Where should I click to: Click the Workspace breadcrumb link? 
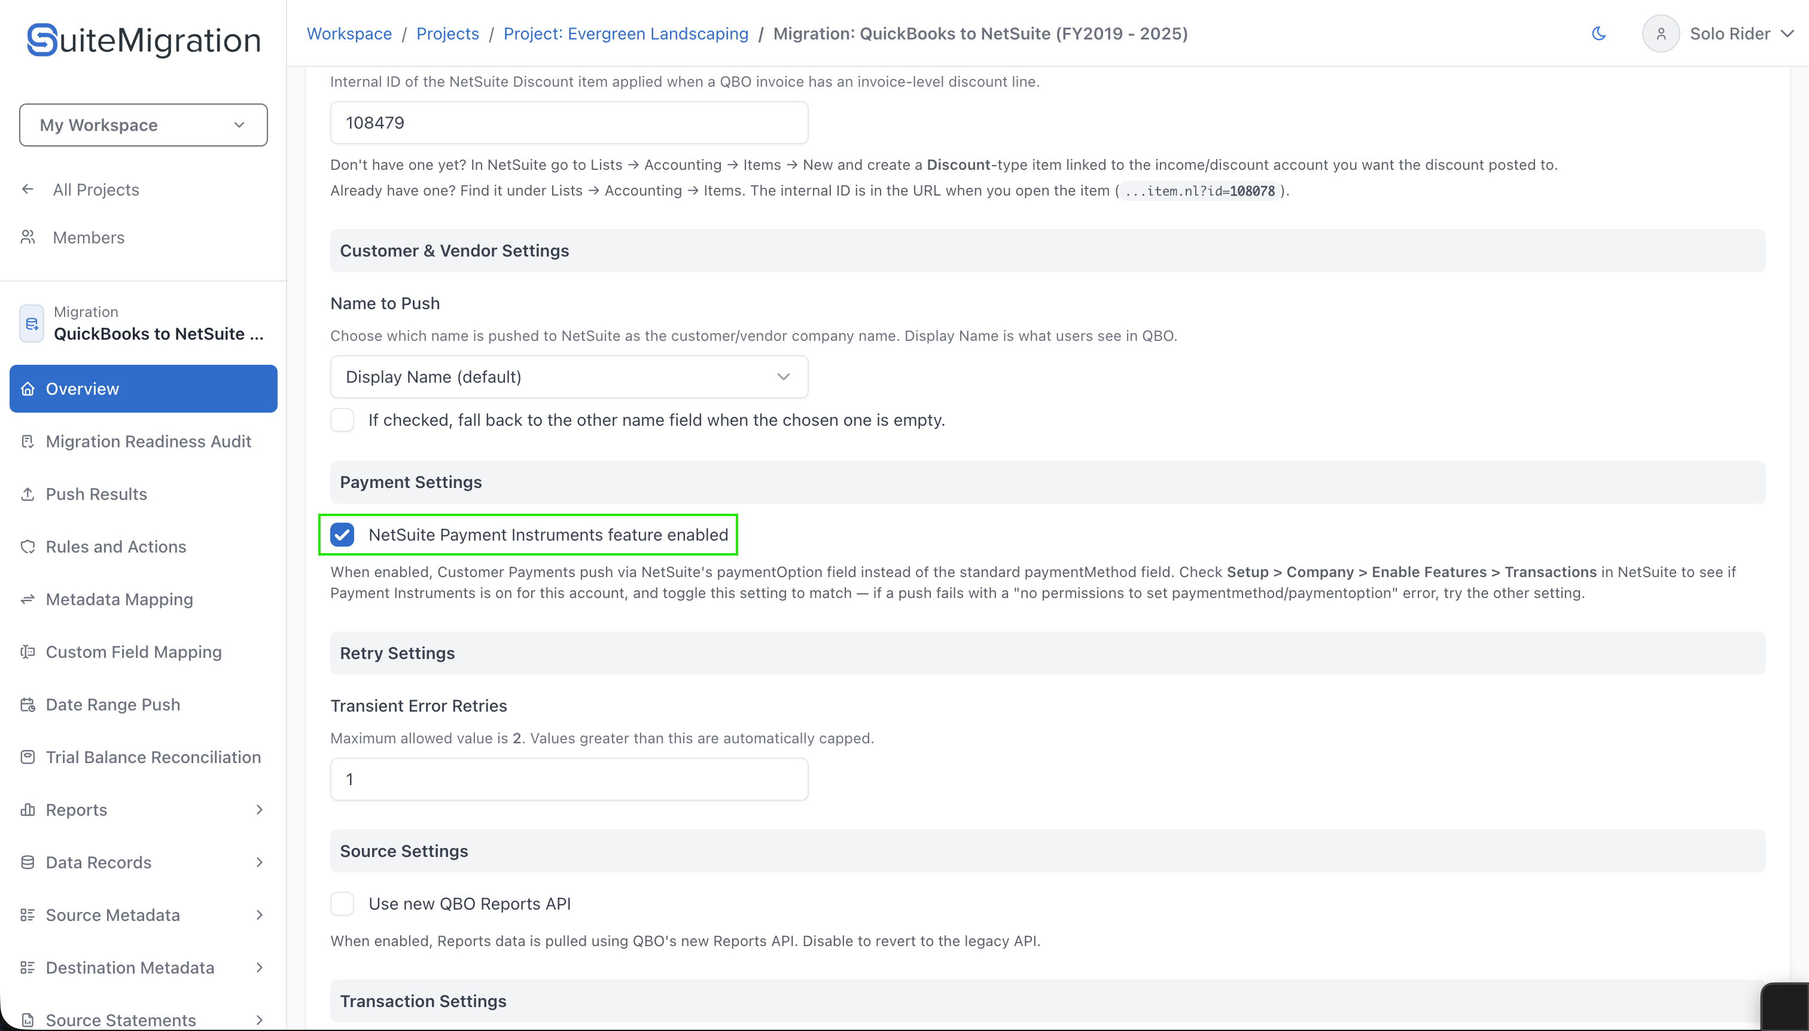(x=349, y=33)
